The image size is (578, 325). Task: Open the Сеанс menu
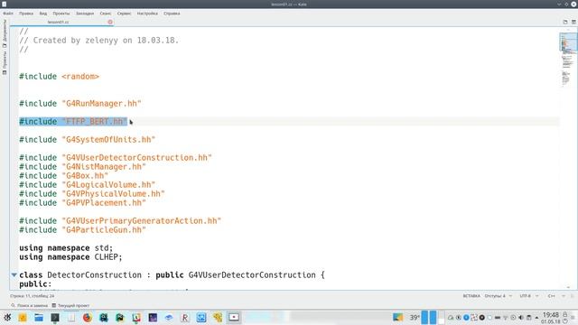106,14
